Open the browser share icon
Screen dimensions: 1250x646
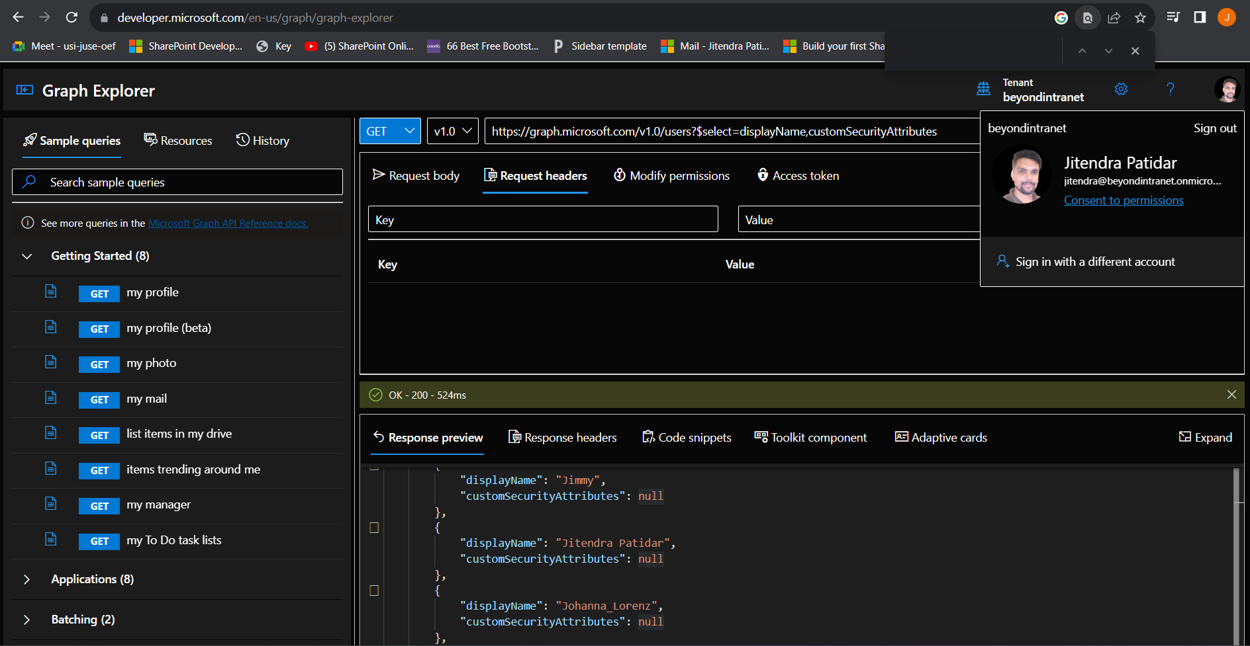(x=1114, y=17)
